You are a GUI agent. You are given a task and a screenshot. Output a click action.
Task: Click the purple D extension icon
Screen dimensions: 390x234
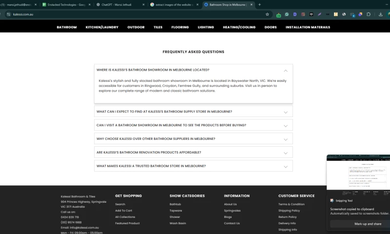click(x=295, y=15)
